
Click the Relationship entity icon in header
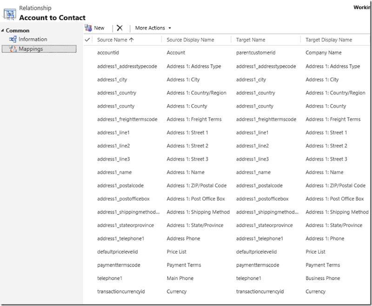click(x=9, y=13)
